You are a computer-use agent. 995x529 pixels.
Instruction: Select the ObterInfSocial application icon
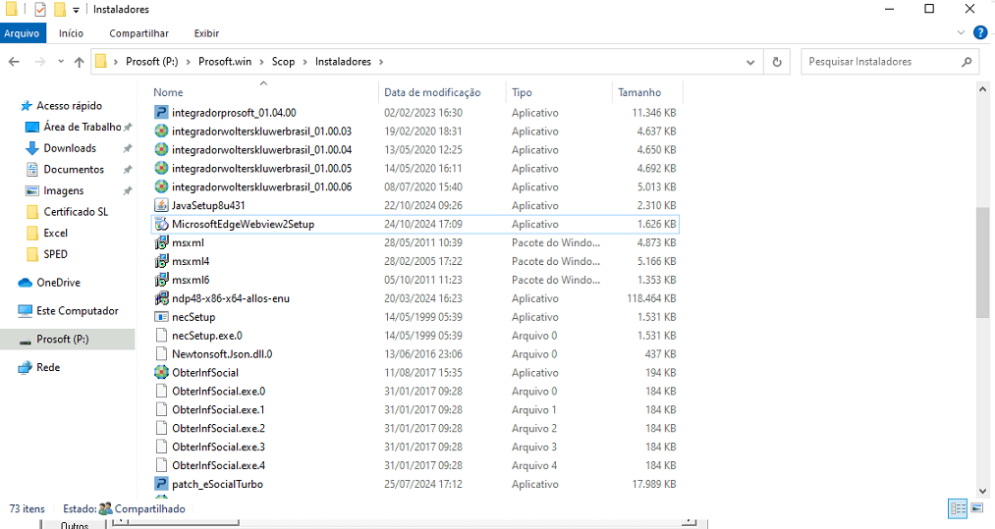161,372
